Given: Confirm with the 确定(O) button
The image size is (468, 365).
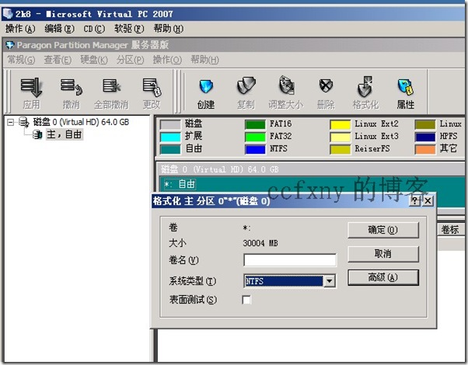Looking at the screenshot, I should pyautogui.click(x=383, y=230).
